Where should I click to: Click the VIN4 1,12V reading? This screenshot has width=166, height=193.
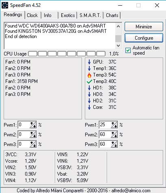click(21, 180)
